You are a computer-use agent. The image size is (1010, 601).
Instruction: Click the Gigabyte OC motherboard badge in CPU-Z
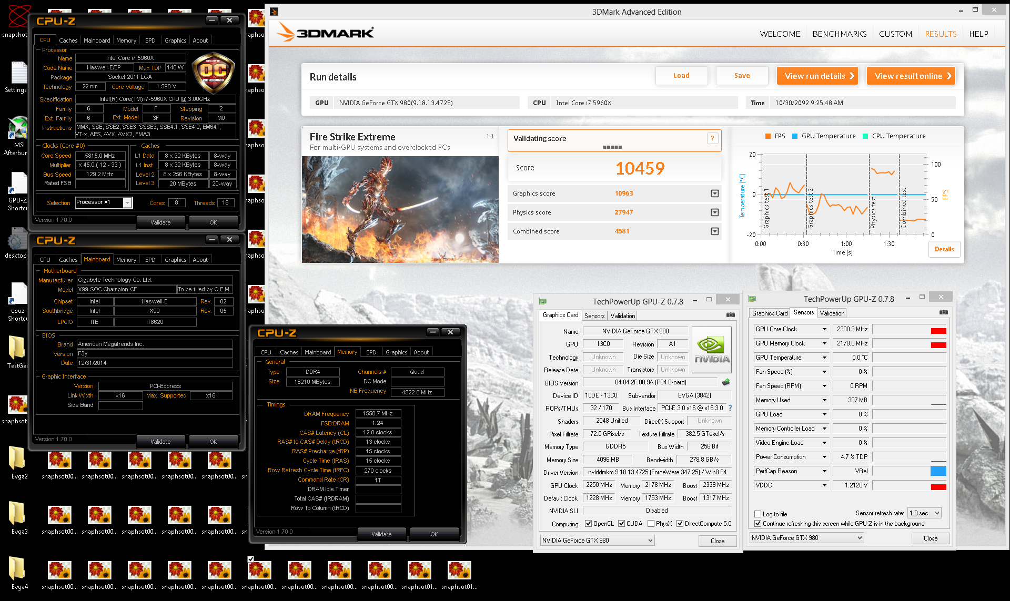pos(213,71)
